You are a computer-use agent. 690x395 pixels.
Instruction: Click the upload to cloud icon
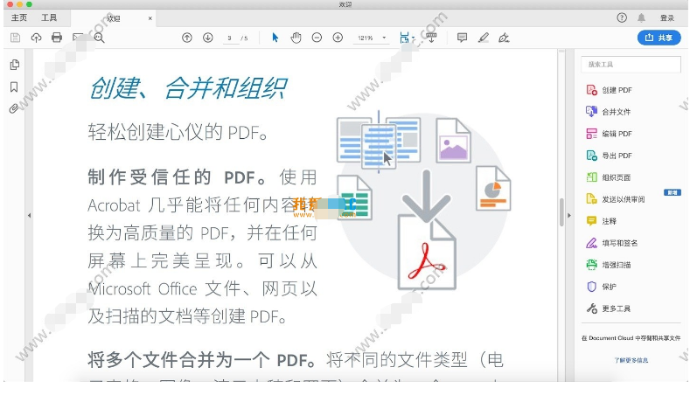(x=36, y=38)
